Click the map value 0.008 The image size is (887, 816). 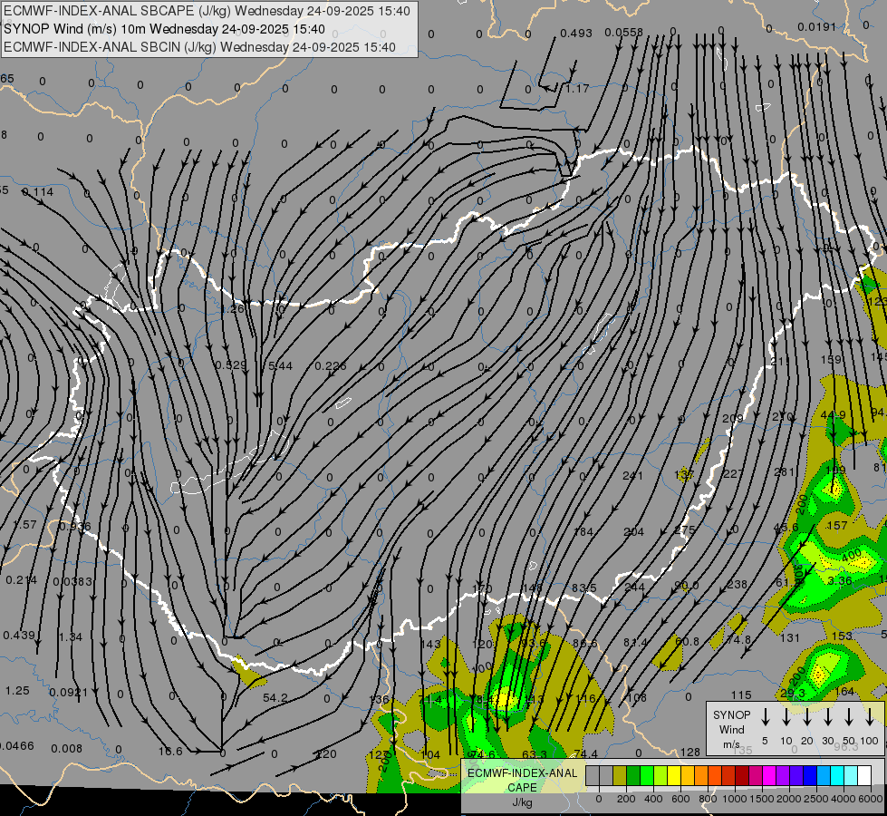point(66,749)
